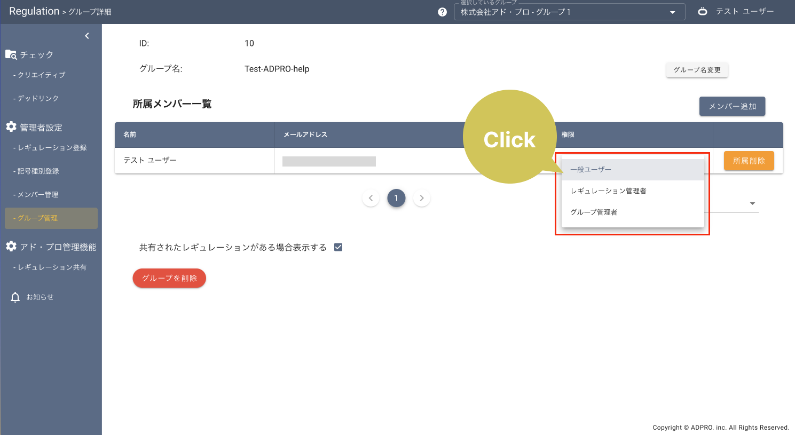Image resolution: width=795 pixels, height=435 pixels.
Task: Click the orange 所属削除 button
Action: coord(749,161)
